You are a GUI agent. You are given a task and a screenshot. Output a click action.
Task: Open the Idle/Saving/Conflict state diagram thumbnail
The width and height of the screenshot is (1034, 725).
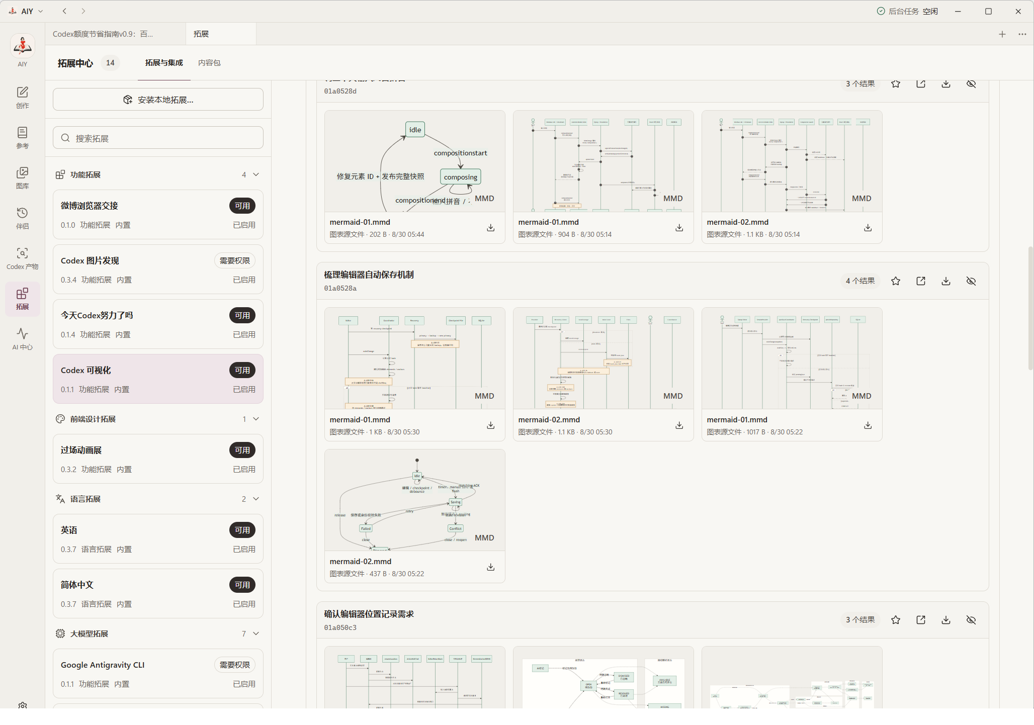pyautogui.click(x=415, y=500)
